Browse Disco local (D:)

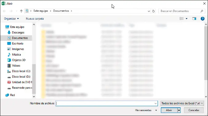(21, 77)
